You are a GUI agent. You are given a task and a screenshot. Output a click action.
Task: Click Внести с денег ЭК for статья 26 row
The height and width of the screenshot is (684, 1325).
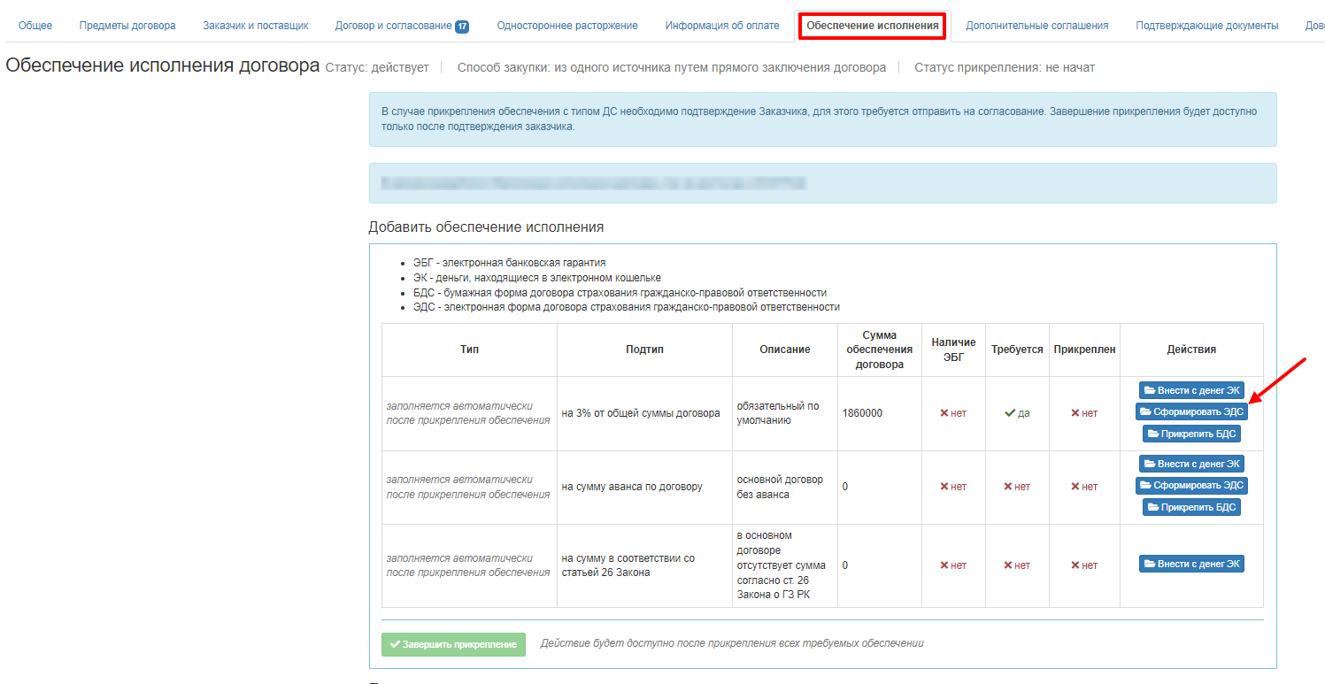(1191, 565)
